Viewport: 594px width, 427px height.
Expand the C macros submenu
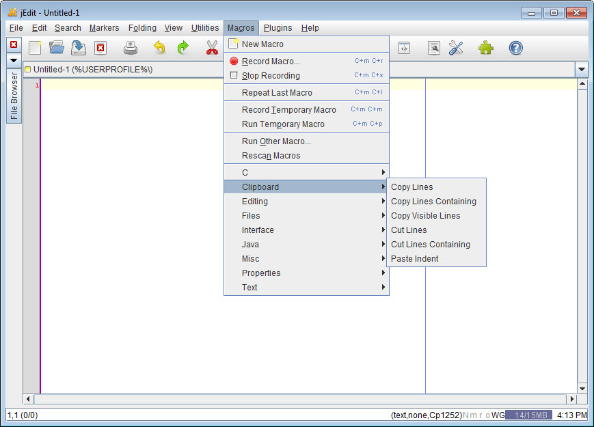306,173
